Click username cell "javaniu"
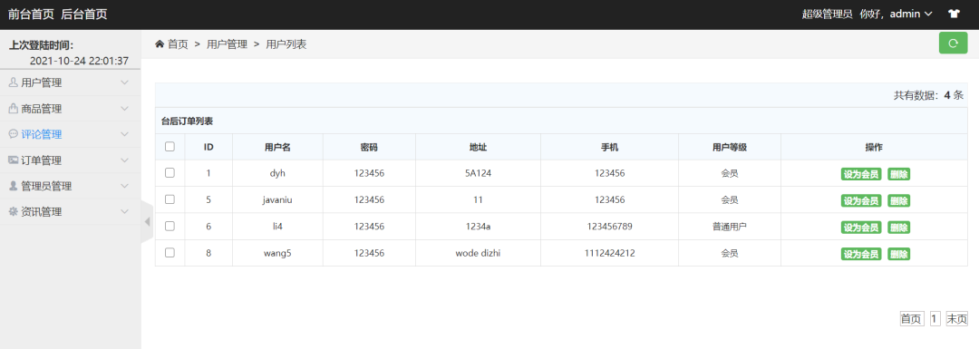This screenshot has height=349, width=979. [x=278, y=199]
